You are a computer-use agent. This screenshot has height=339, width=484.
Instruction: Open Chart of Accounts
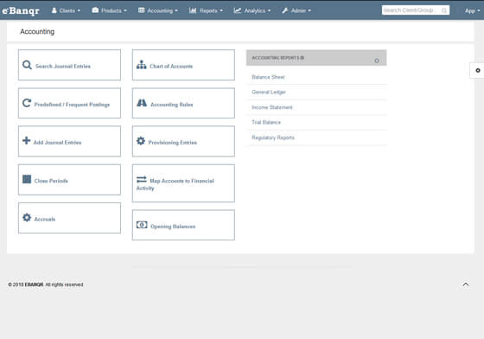click(x=183, y=65)
